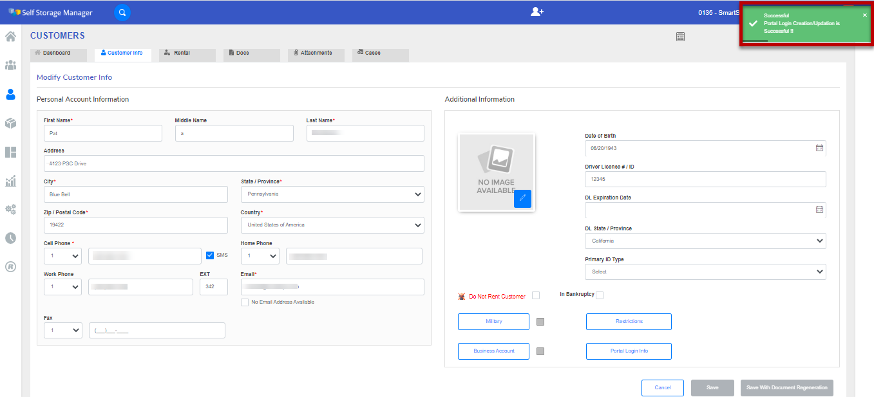Click the Restrictions button

629,322
